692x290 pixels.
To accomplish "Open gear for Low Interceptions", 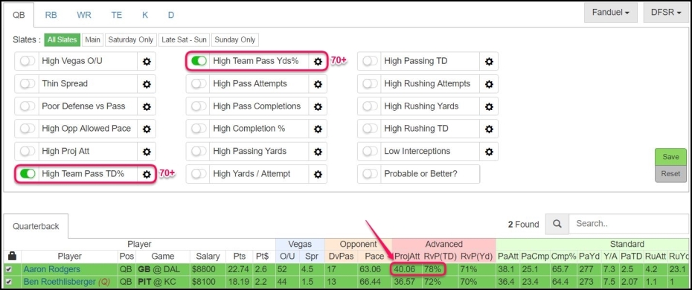I will pos(489,151).
